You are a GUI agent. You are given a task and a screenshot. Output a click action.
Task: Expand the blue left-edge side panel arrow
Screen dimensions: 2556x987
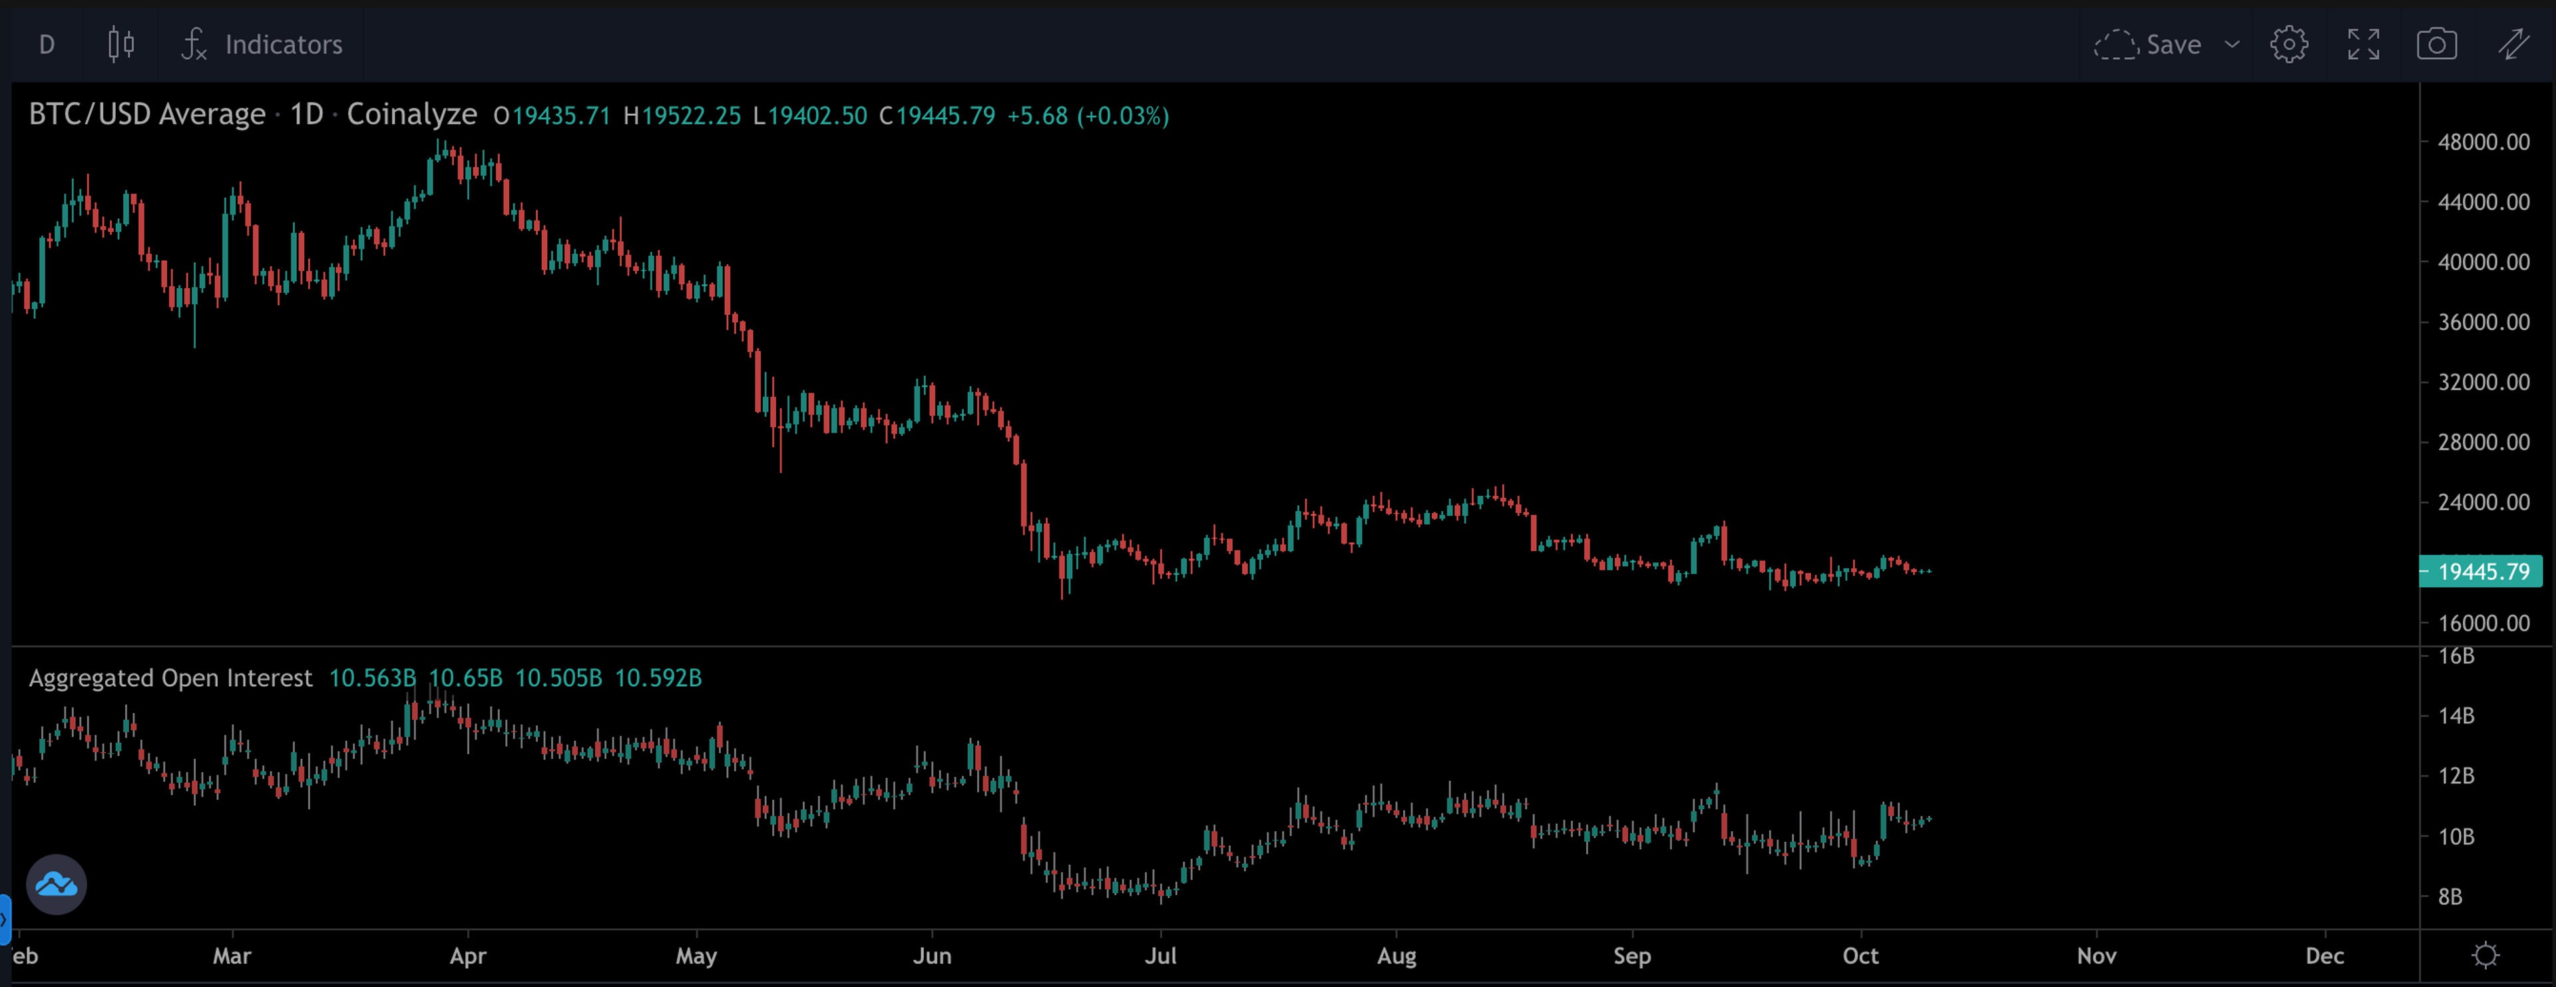click(x=4, y=918)
